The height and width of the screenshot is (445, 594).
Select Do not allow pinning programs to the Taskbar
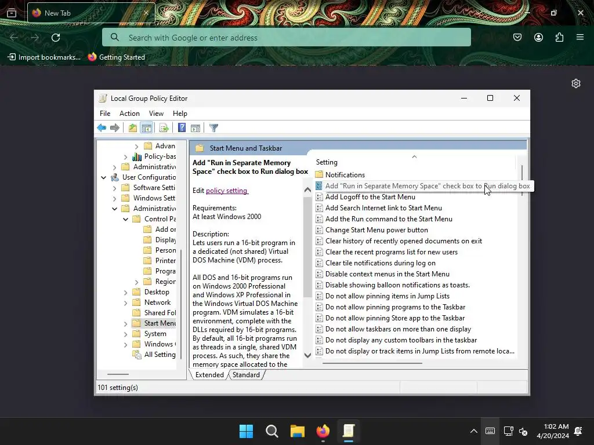[x=395, y=307]
